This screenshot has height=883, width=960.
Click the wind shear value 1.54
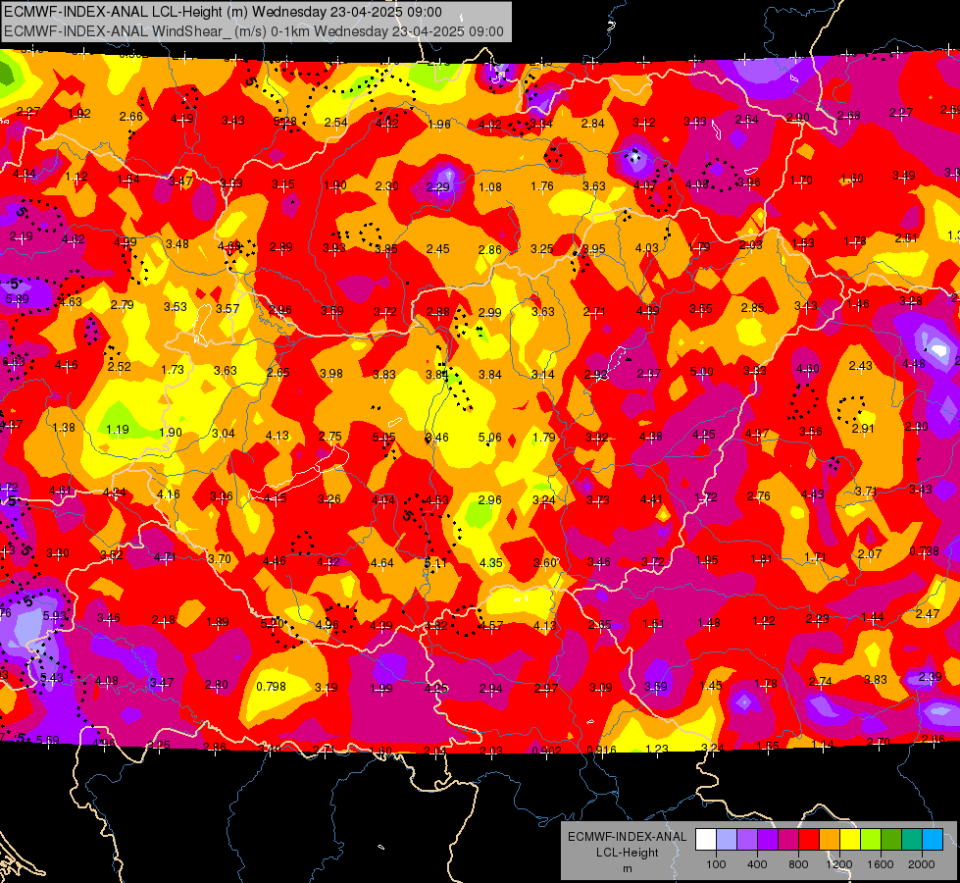point(128,180)
